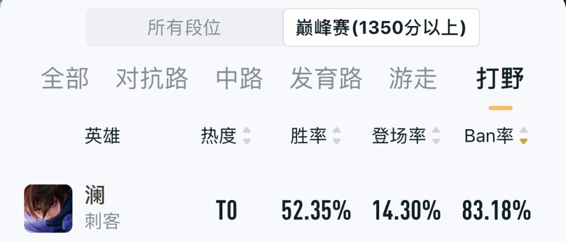Show heroes in the 游走 tab

pos(413,78)
